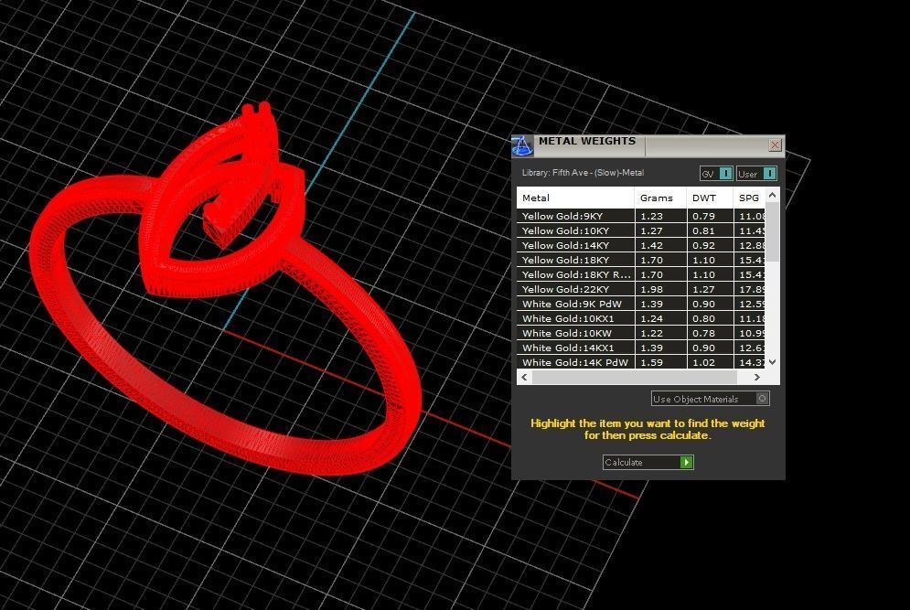Select the White Gold:10KX1 row
Image resolution: width=910 pixels, height=610 pixels.
coord(641,318)
